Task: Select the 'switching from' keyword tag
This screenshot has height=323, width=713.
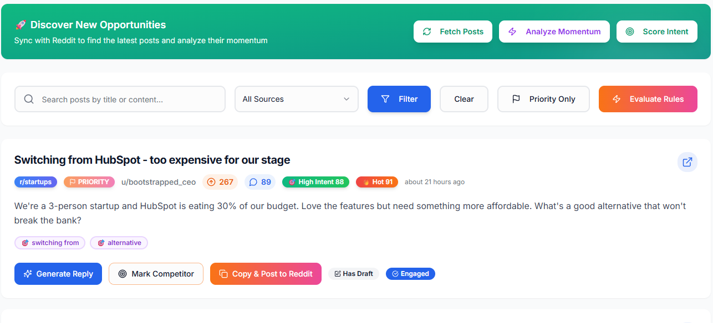Action: 50,243
